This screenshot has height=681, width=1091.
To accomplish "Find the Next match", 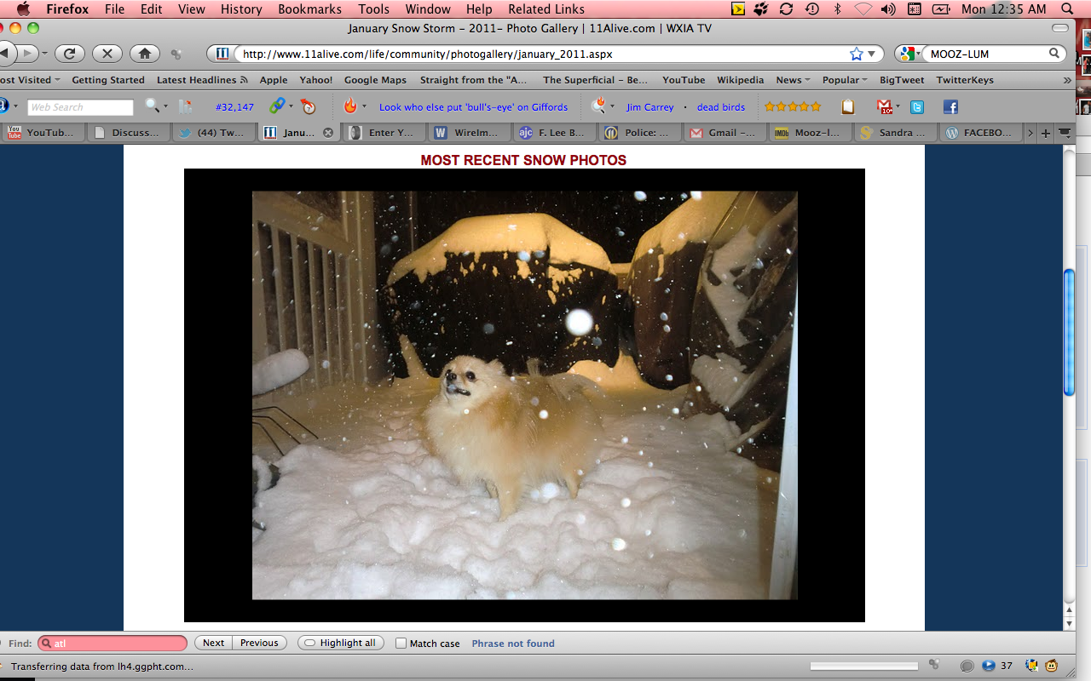I will (x=214, y=643).
